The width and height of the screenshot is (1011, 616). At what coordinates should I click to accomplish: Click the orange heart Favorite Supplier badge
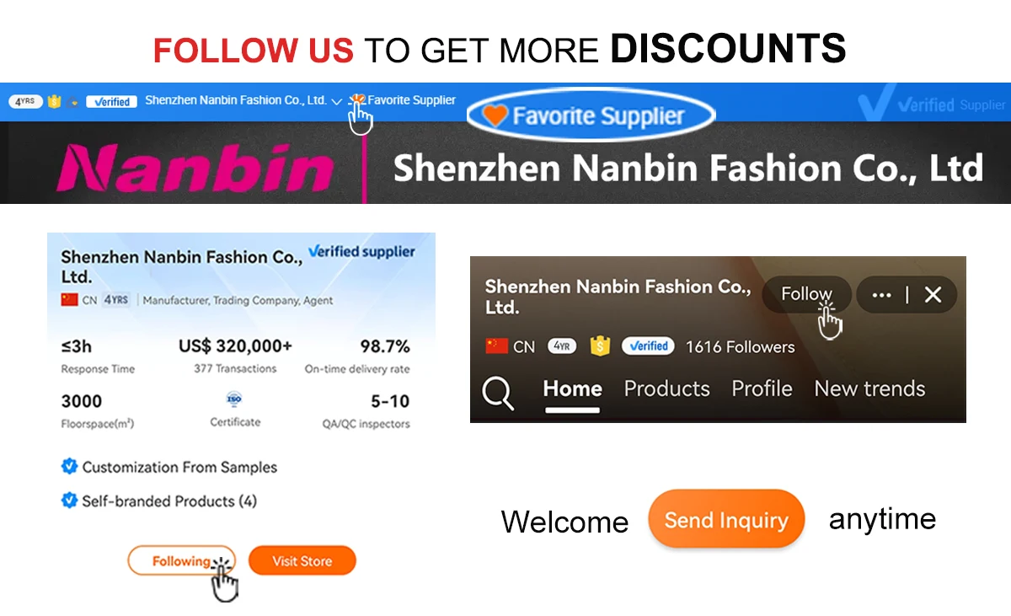[590, 115]
